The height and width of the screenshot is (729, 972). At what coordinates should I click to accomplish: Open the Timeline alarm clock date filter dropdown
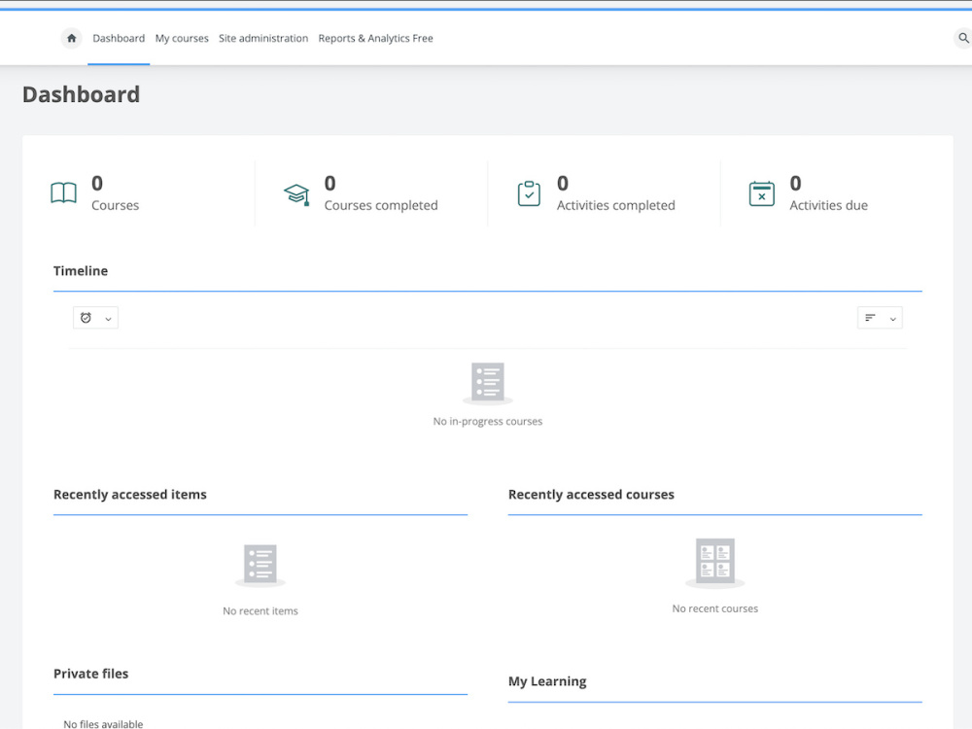(x=95, y=318)
